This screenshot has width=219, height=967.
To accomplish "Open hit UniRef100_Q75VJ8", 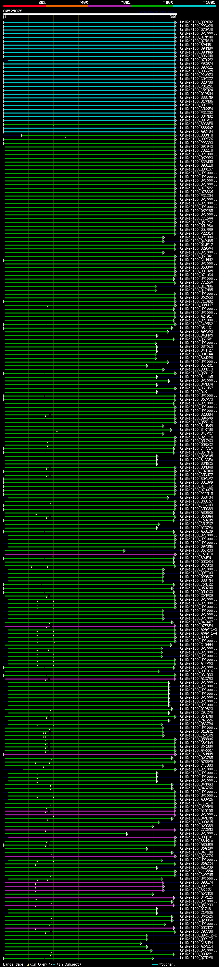I will point(196,30).
